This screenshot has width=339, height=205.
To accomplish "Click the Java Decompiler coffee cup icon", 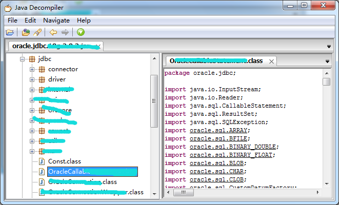I will 8,8.
